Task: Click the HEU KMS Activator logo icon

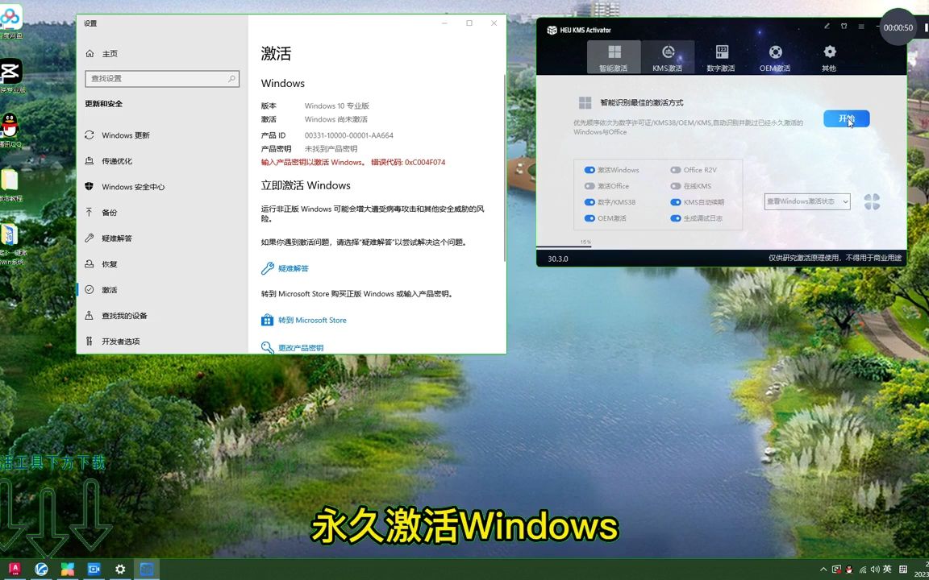Action: [x=552, y=30]
